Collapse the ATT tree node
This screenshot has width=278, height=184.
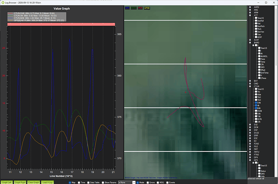(x=250, y=15)
